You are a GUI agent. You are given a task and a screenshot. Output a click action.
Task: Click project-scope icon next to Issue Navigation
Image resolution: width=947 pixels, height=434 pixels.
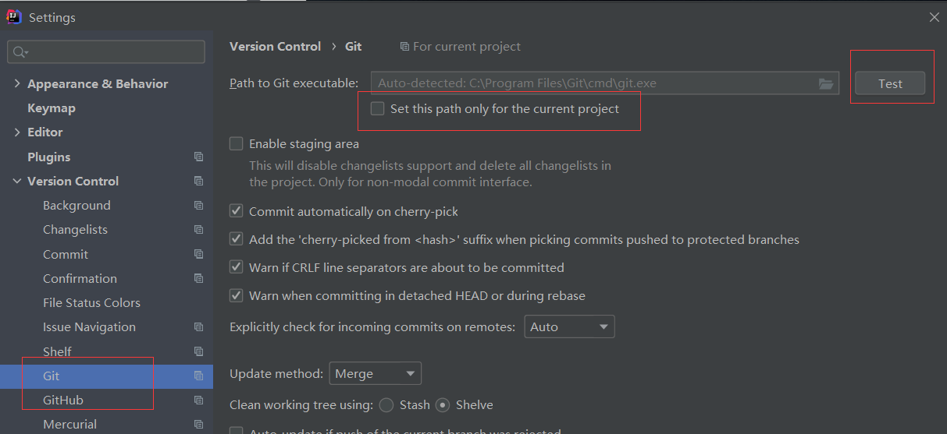[198, 327]
